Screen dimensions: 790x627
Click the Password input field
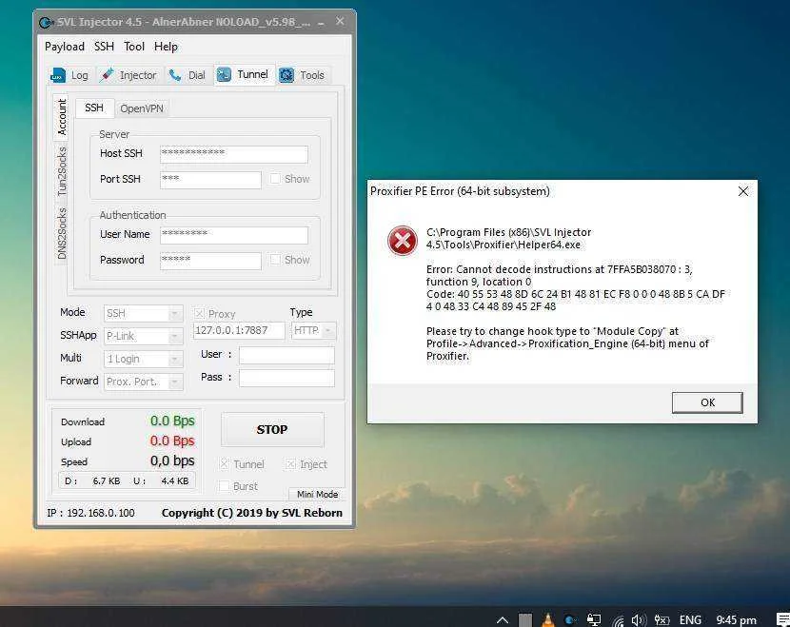tap(210, 261)
